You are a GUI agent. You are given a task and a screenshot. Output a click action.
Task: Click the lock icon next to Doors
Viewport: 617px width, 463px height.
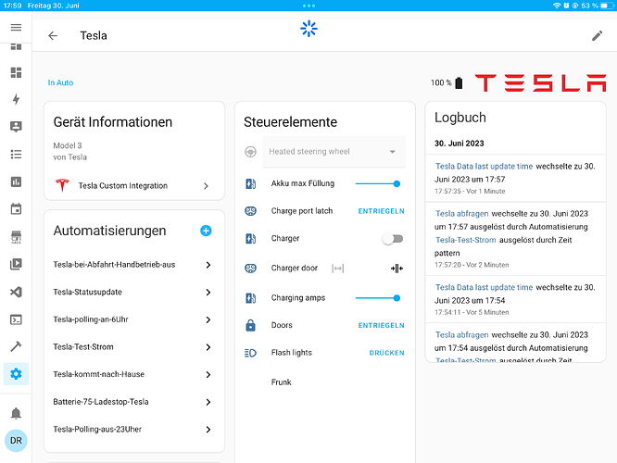251,325
